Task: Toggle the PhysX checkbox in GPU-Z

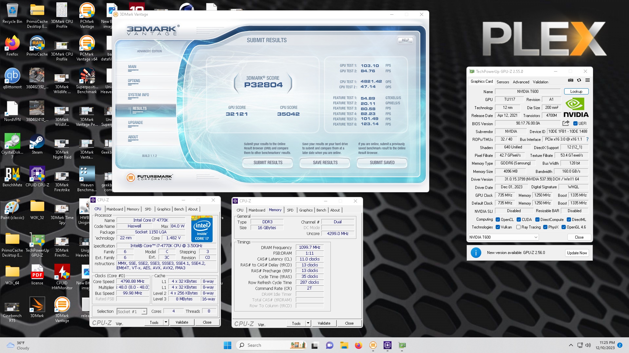Action: (x=545, y=227)
